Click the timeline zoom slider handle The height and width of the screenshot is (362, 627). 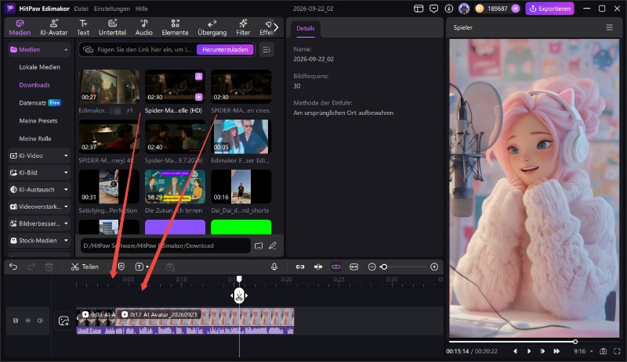click(384, 267)
